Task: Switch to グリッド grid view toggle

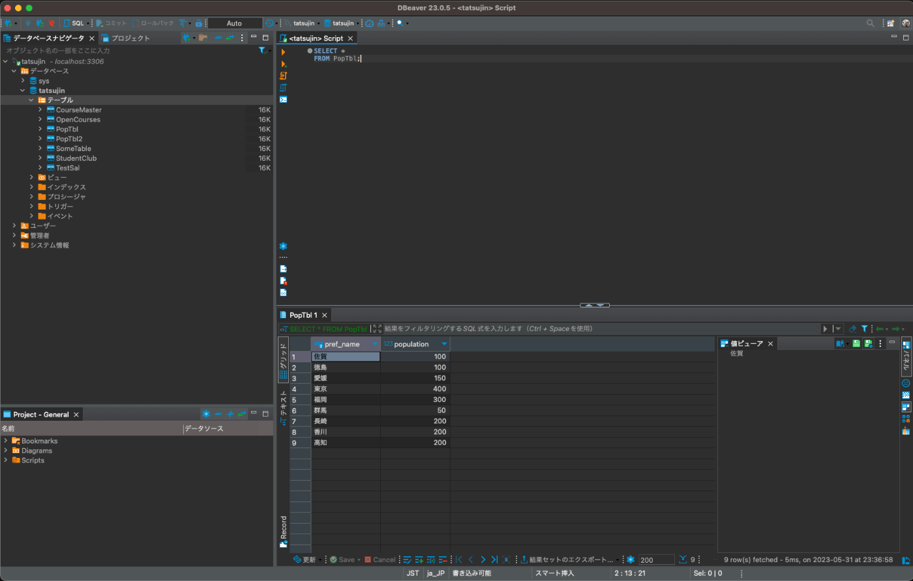Action: [283, 360]
